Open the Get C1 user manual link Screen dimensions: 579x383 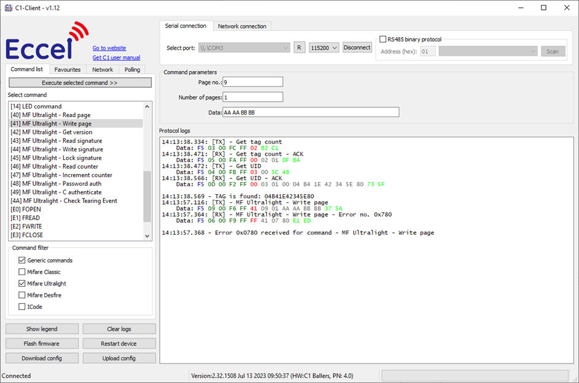[x=116, y=58]
